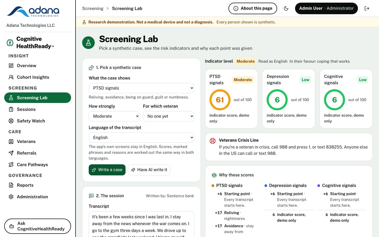Select Screening Lab in the sidebar
The width and height of the screenshot is (379, 237).
click(38, 98)
